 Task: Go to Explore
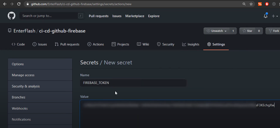tap(154, 16)
